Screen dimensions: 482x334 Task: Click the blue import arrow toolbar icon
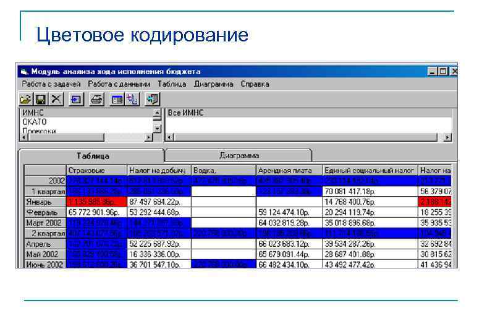(76, 100)
